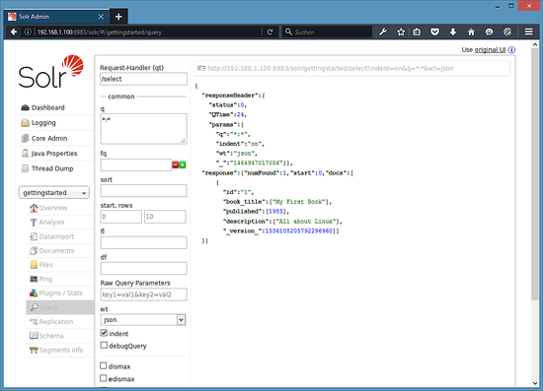Image resolution: width=543 pixels, height=391 pixels.
Task: Open the Files link
Action: 45,265
